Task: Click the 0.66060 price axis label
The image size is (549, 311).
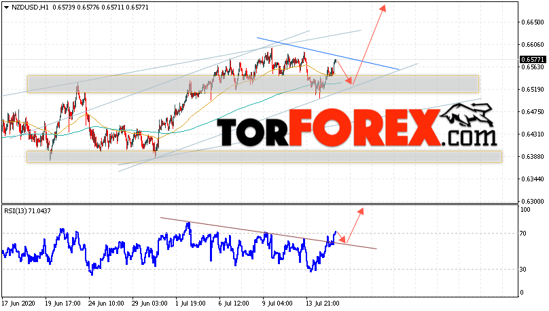Action: (533, 44)
